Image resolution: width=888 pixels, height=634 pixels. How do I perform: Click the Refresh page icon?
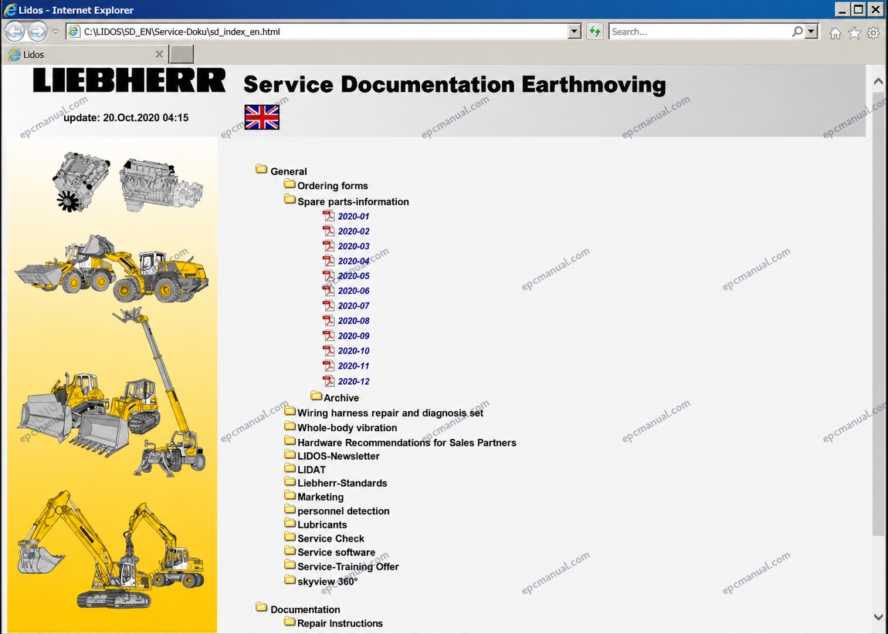pos(594,32)
